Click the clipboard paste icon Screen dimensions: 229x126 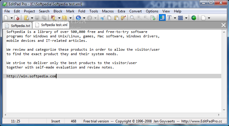(116, 18)
